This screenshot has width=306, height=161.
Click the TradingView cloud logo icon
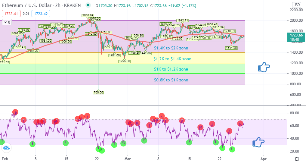tap(6, 148)
